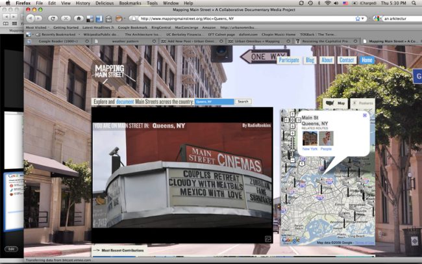Click the Google search engine icon
Screen dimensions: 422x264
coord(377,19)
